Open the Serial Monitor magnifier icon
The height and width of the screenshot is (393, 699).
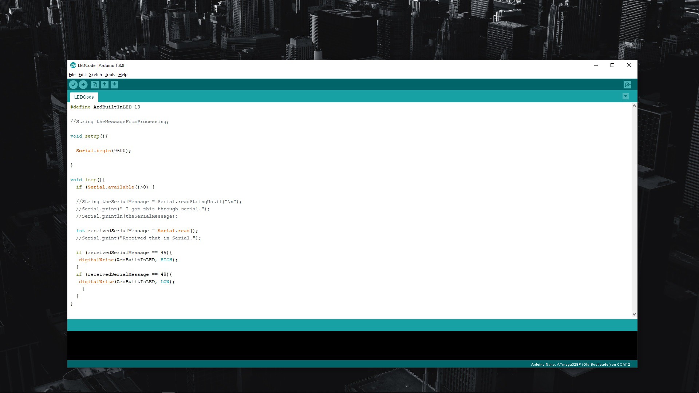[x=627, y=84]
